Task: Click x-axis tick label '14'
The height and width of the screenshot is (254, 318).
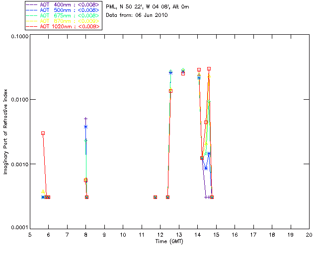Action: 198,235
